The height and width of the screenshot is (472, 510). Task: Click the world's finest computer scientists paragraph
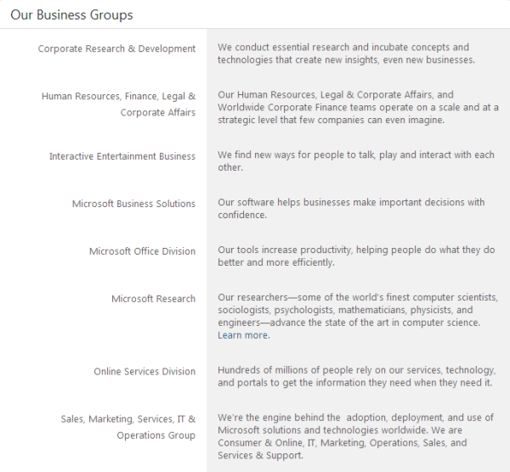[x=357, y=310]
